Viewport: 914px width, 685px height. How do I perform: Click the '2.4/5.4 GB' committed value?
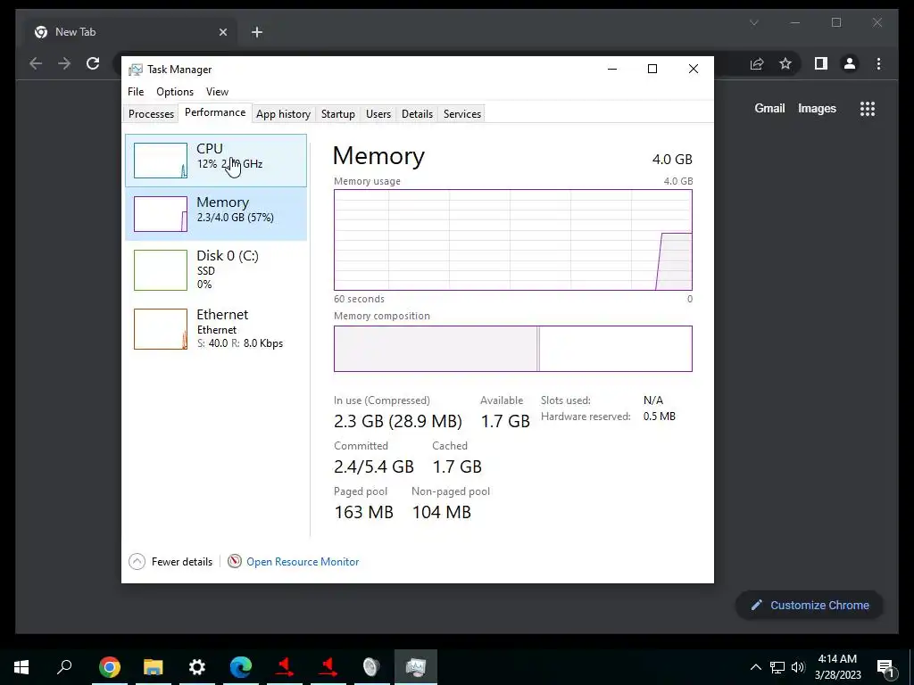pyautogui.click(x=374, y=466)
